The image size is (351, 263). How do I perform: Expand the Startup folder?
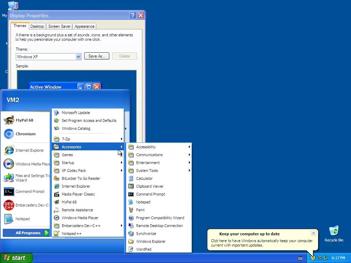(x=88, y=163)
